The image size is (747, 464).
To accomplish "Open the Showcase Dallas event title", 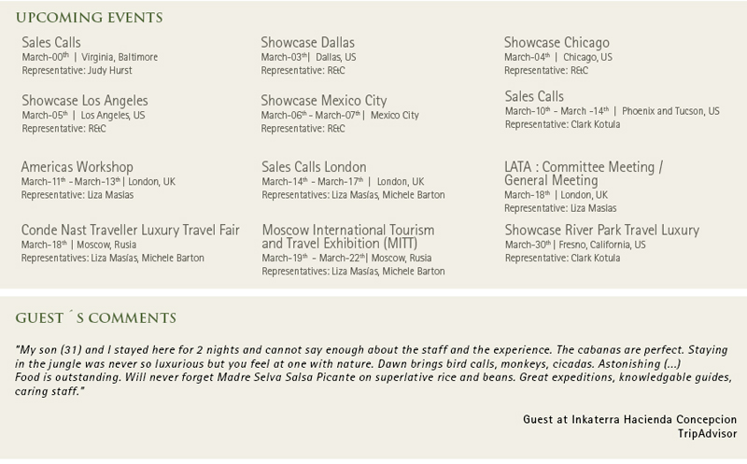I will 308,42.
